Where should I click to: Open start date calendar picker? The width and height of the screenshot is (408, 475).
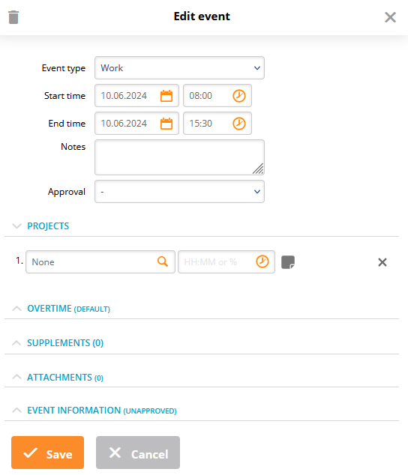(x=166, y=96)
